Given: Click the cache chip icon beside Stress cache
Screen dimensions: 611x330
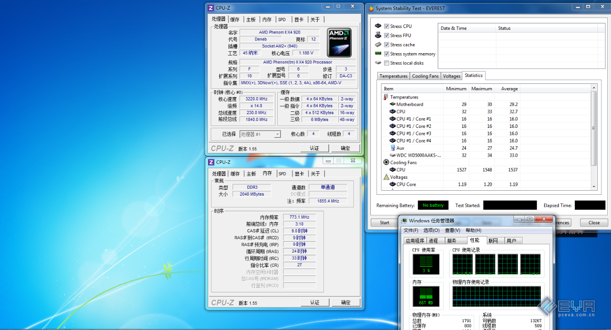Looking at the screenshot, I should [x=378, y=44].
